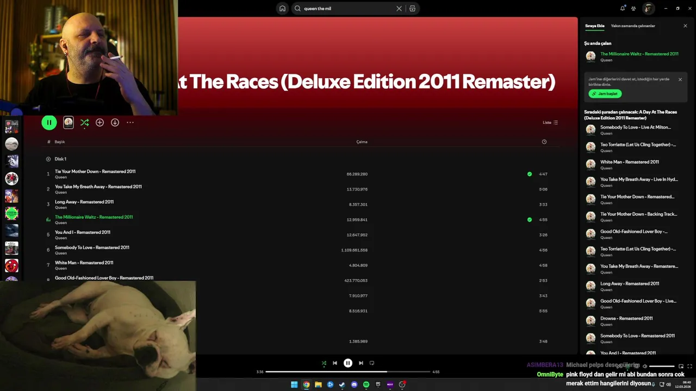Enter fullscreen via expand icon in player bar

pos(690,366)
